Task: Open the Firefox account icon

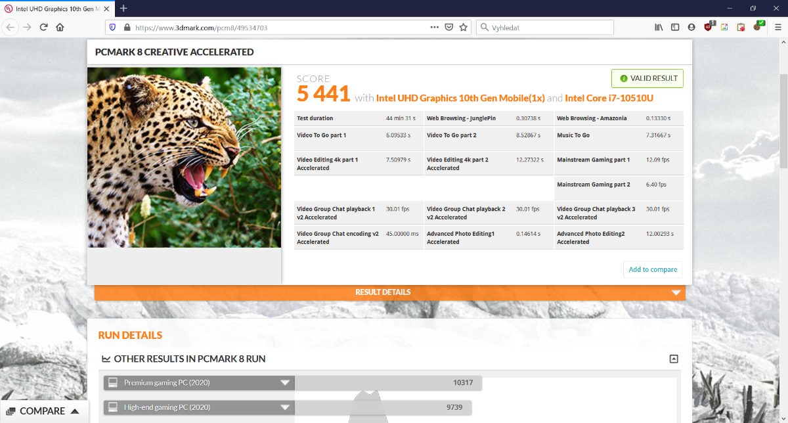Action: [x=691, y=28]
